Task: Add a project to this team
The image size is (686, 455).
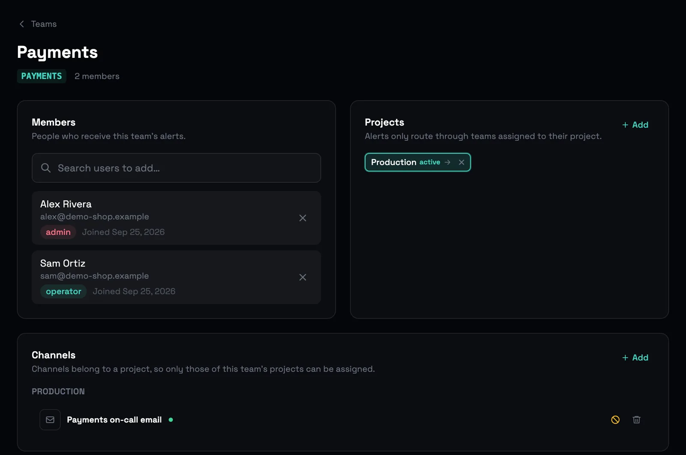Action: point(635,125)
